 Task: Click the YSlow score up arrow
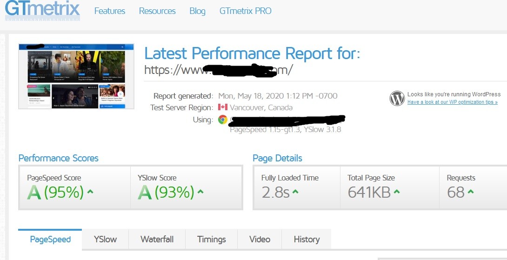coord(200,192)
